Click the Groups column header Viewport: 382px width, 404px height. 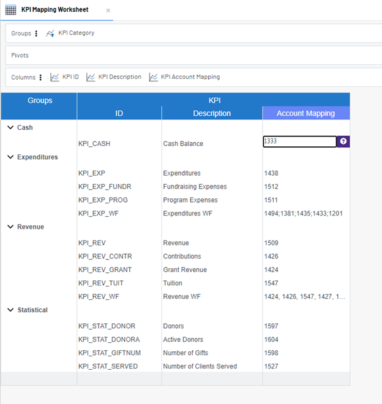[39, 106]
